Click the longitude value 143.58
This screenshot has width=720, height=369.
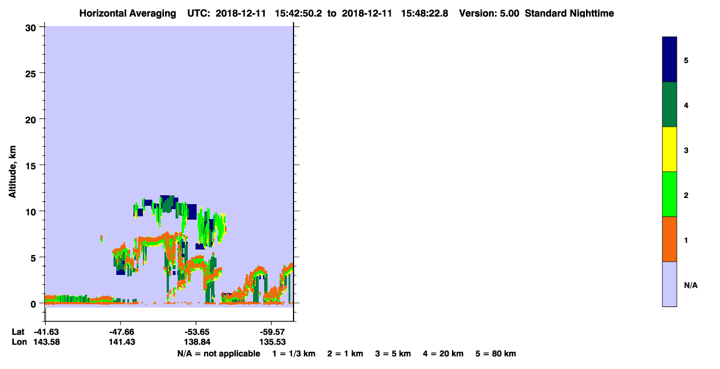(46, 342)
